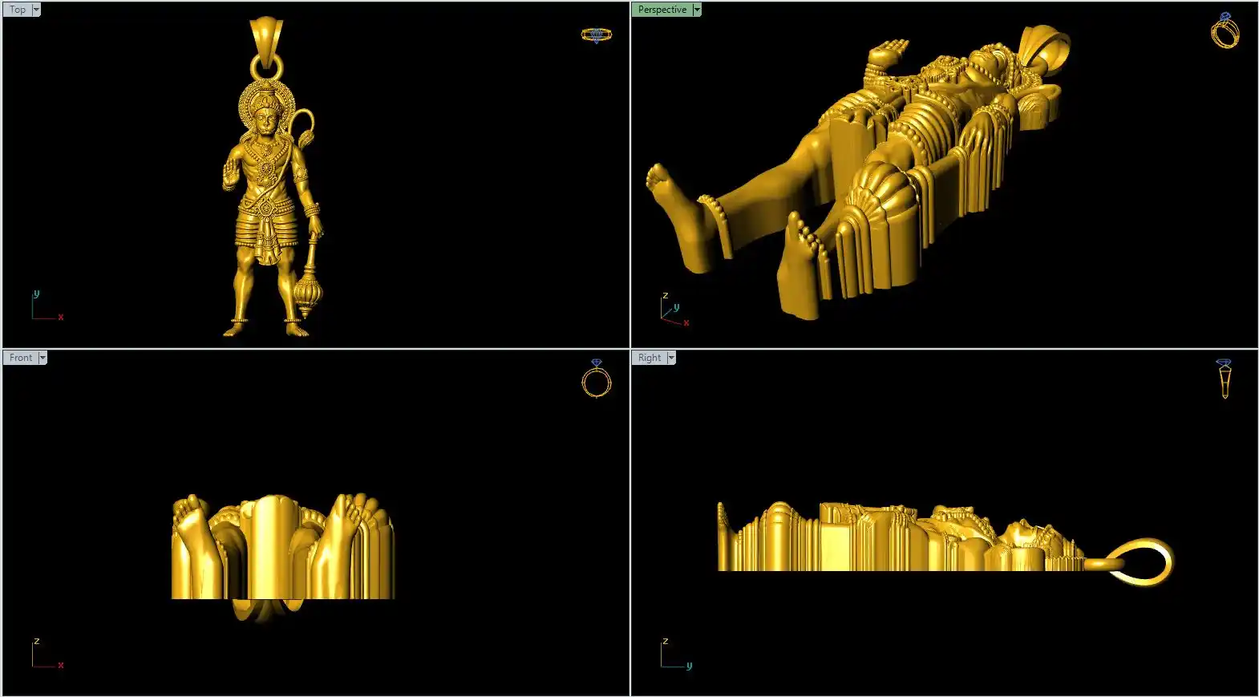Open the Top viewport dropdown arrow

click(36, 10)
